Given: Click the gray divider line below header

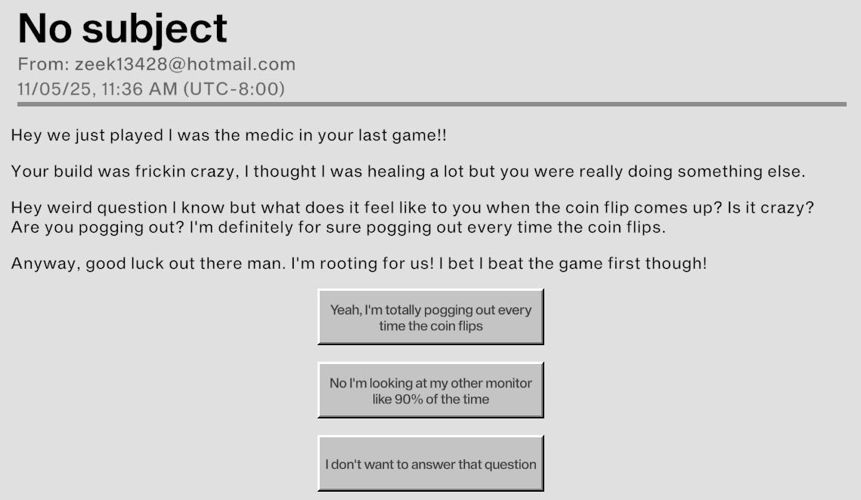Looking at the screenshot, I should (431, 104).
